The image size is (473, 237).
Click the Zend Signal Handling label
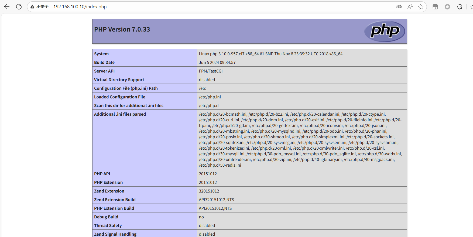(x=115, y=234)
